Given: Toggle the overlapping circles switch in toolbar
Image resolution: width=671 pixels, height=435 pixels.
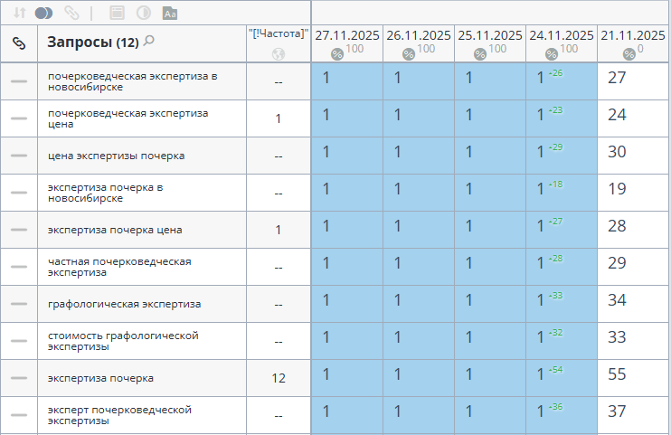Looking at the screenshot, I should [x=43, y=14].
